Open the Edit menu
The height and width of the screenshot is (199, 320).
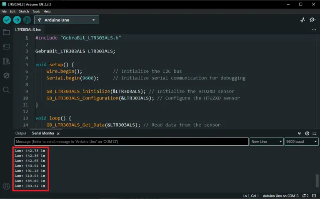click(12, 11)
